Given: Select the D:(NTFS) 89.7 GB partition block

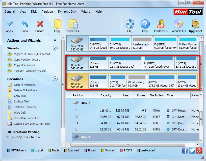Looking at the screenshot, I should point(120,43).
